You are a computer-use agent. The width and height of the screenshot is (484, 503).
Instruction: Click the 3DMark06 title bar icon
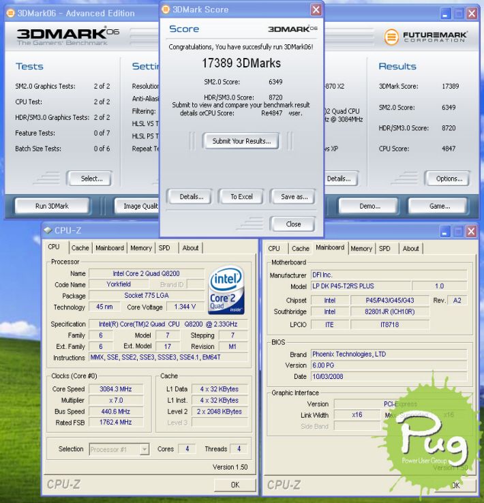11,13
